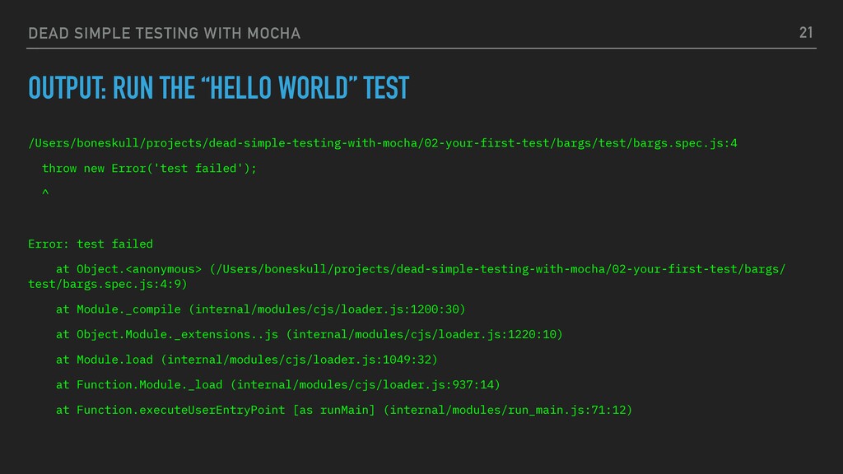Click the bargs.spec.js:4 file path line
The image size is (843, 474).
(x=383, y=143)
